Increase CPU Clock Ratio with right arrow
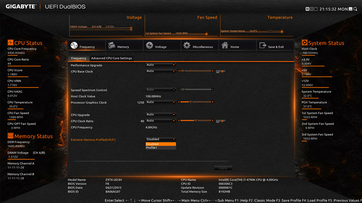 point(213,121)
